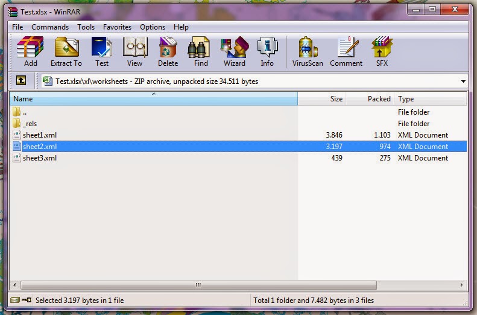Click the 1.103 packed value
The height and width of the screenshot is (315, 477).
click(x=382, y=135)
